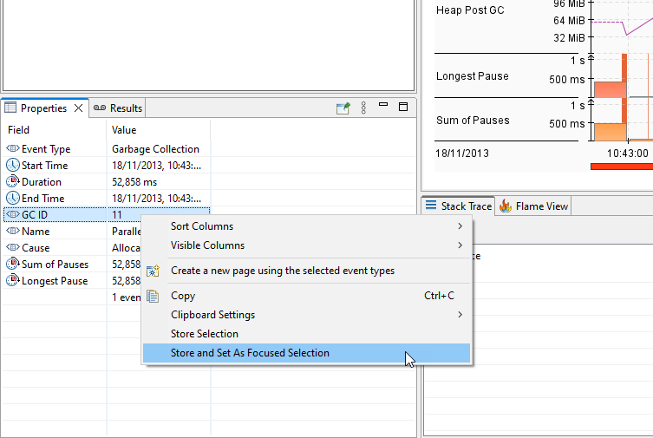Click the toolbar icon beside View Menu
The height and width of the screenshot is (438, 653).
tap(343, 108)
